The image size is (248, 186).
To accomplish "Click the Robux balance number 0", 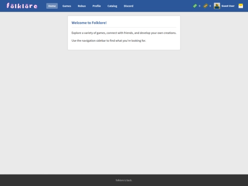I will (x=199, y=6).
